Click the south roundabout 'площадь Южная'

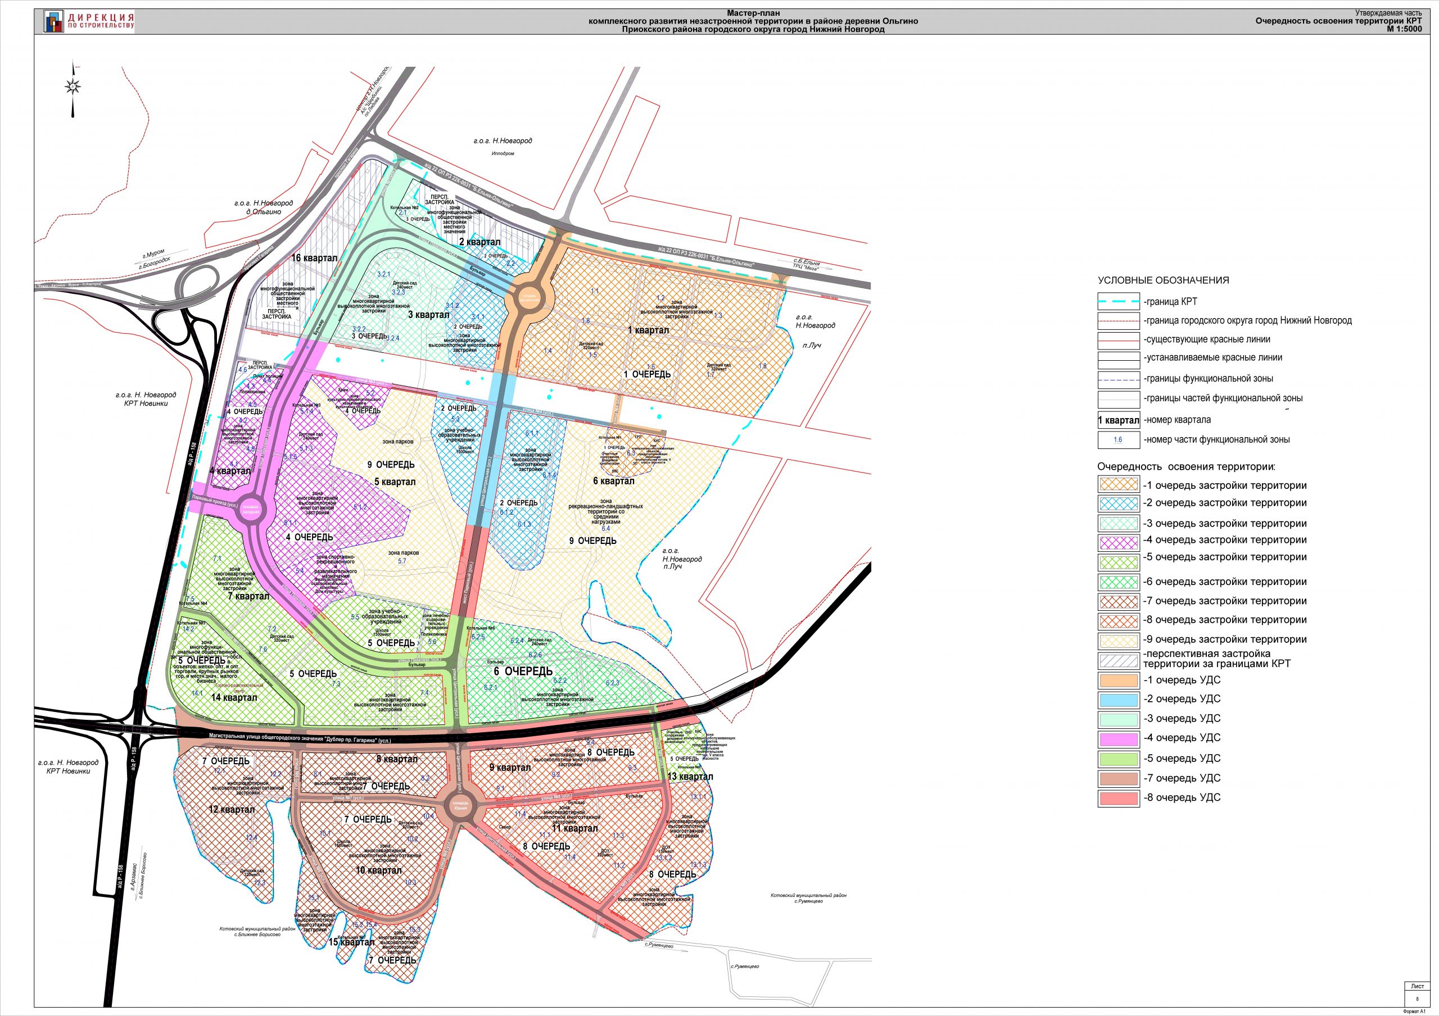click(x=461, y=805)
